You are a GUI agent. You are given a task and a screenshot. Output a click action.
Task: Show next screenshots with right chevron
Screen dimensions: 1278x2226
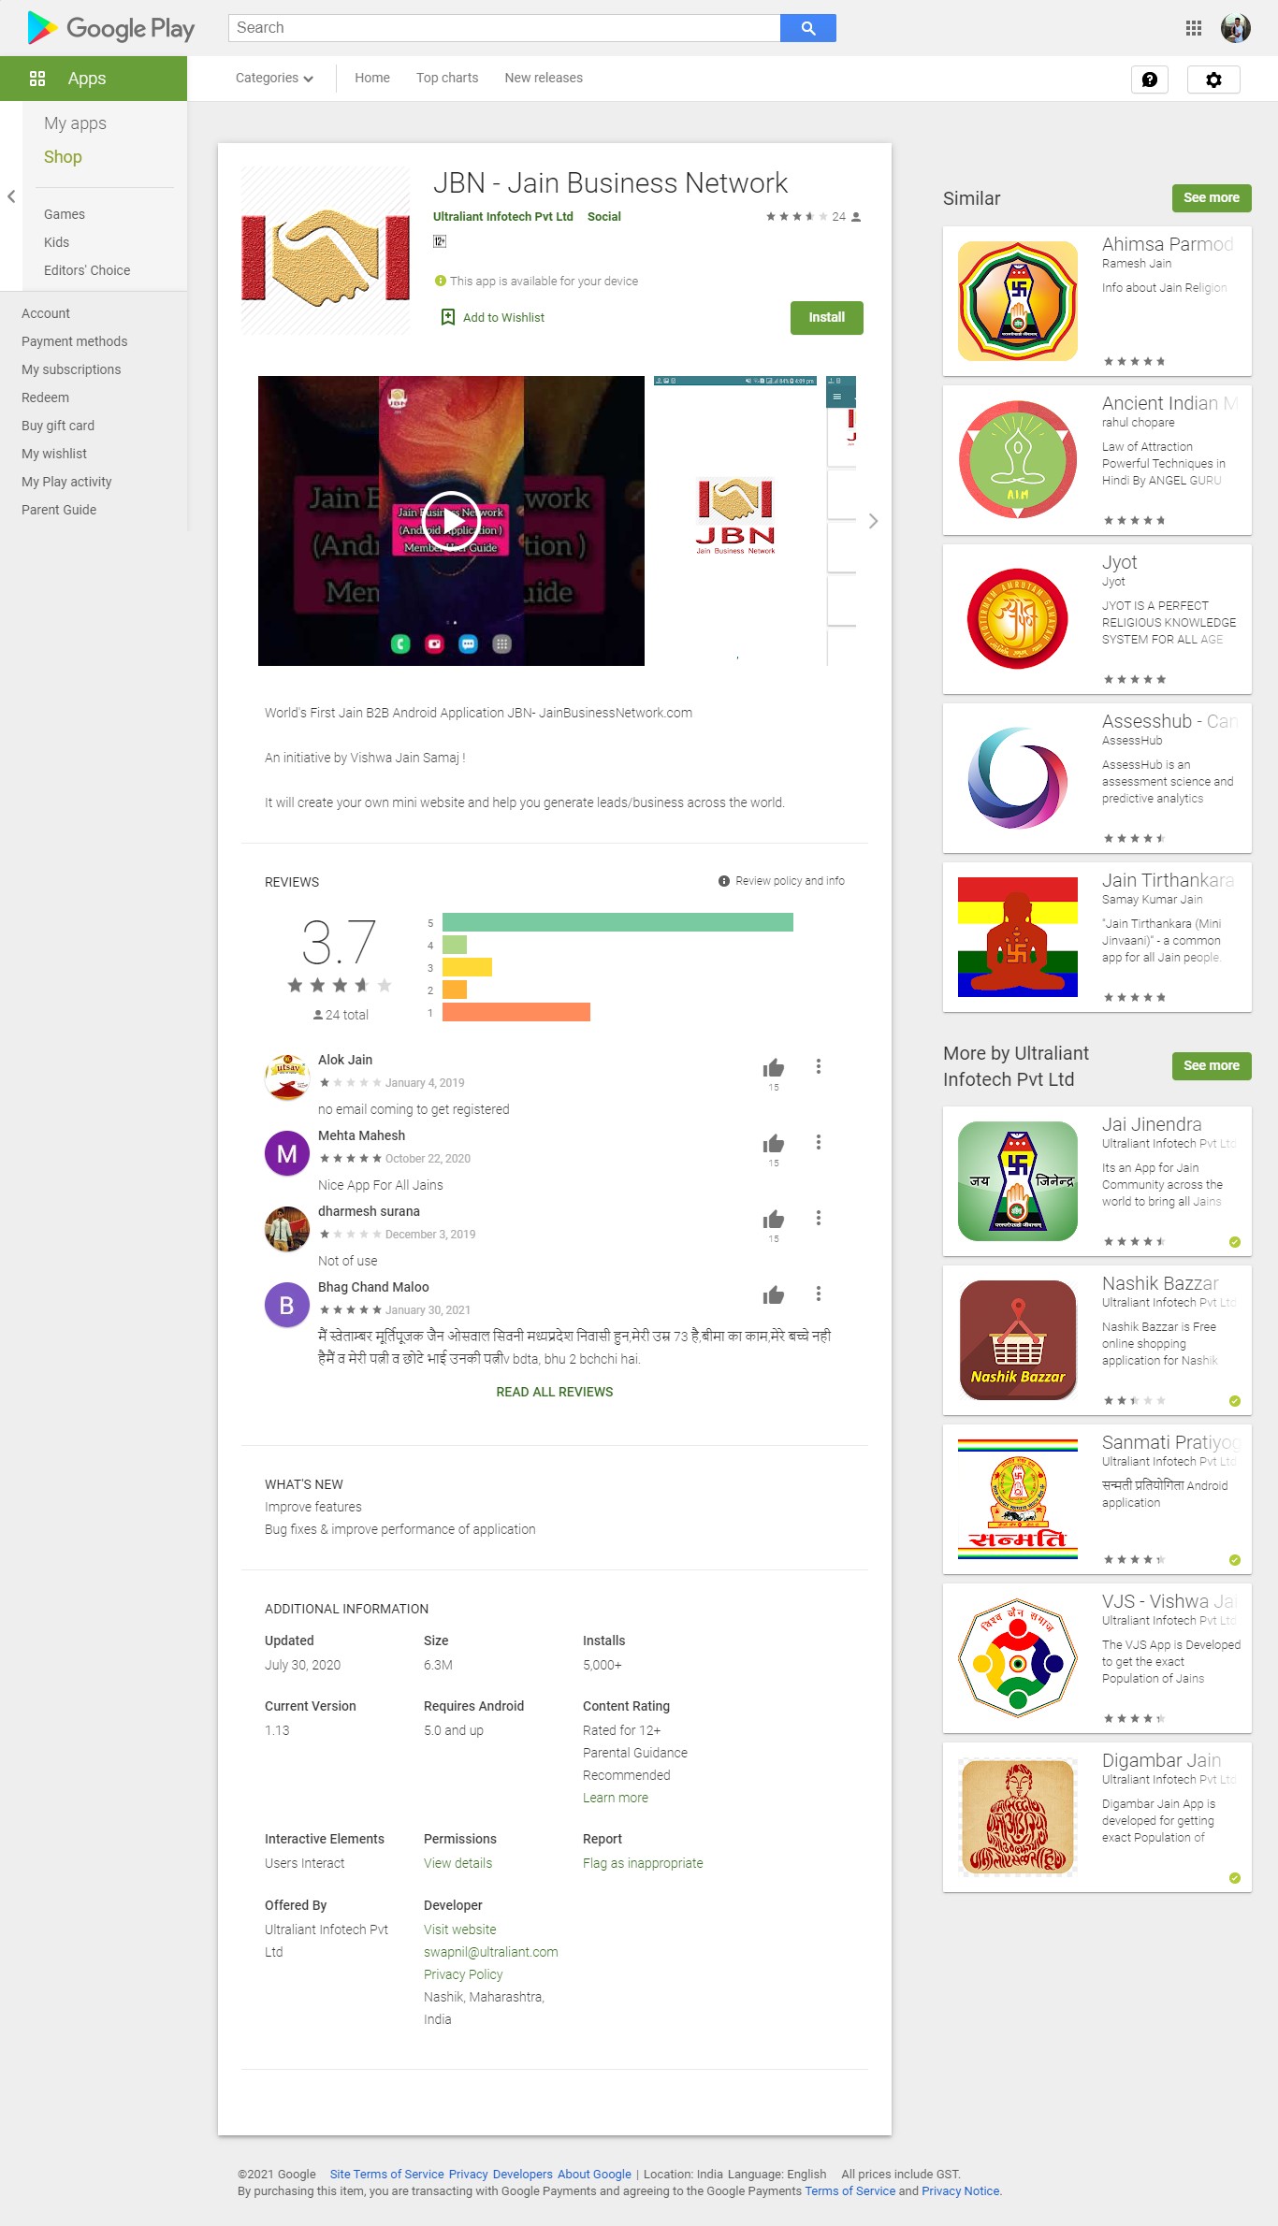coord(873,521)
